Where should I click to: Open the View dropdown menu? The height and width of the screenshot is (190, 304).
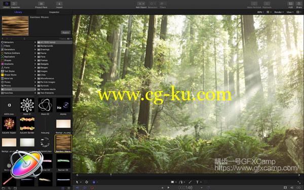click(290, 12)
